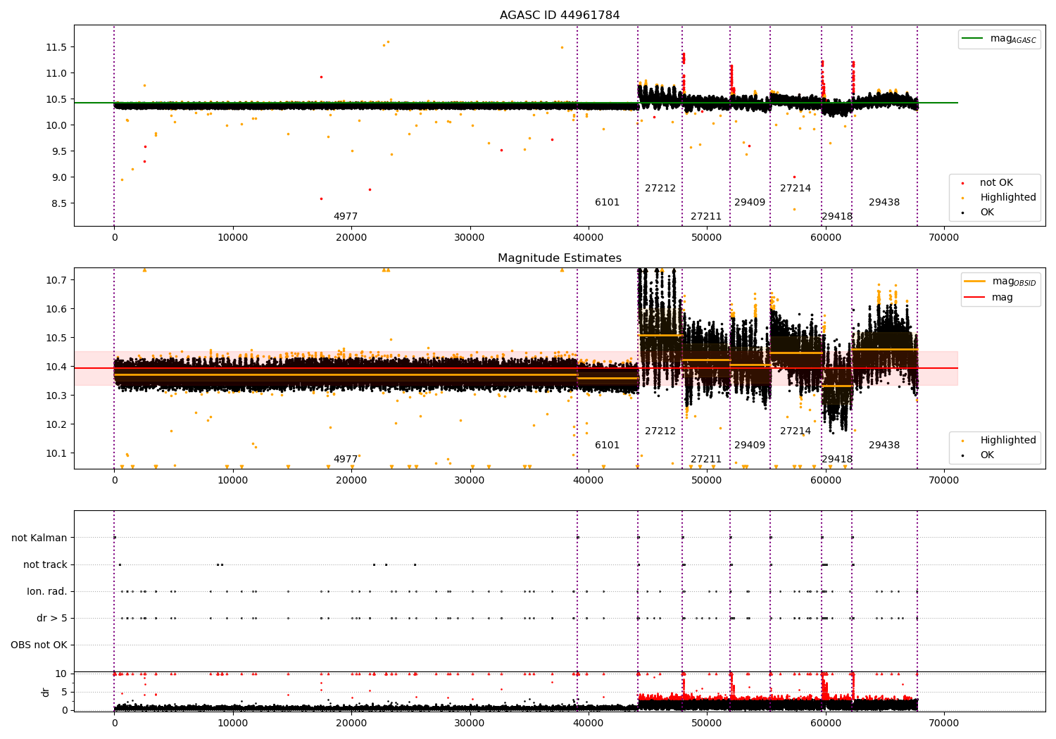
Task: Click the 'dr > 5' axis label
Action: coord(52,619)
